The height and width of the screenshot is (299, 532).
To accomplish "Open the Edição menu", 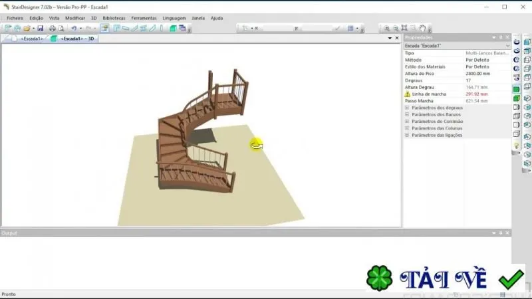I will coord(37,18).
